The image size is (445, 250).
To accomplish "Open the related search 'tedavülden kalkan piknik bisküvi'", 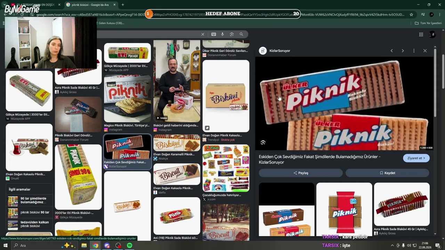I will [x=29, y=224].
